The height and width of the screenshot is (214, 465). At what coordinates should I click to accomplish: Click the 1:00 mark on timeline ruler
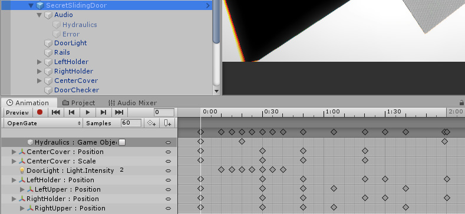click(x=333, y=112)
